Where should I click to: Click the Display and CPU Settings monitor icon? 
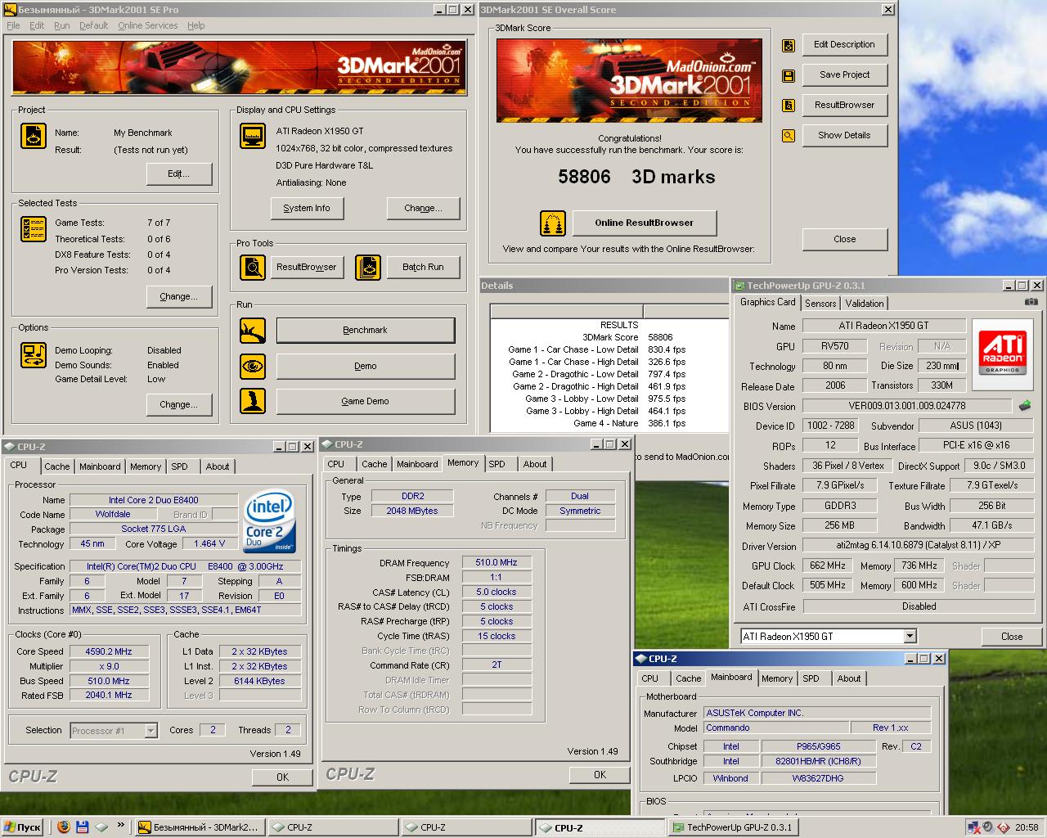253,136
